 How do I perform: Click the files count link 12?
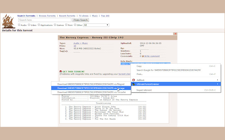75,46
